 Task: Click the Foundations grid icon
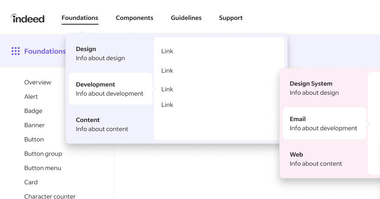point(16,51)
